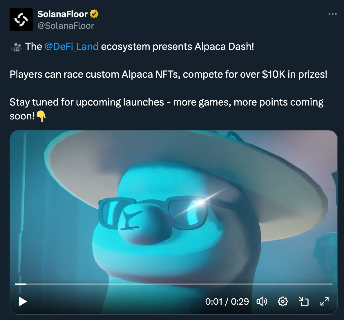Screen dimensions: 344x320
Task: Click the gold verified badge
Action: tap(94, 14)
